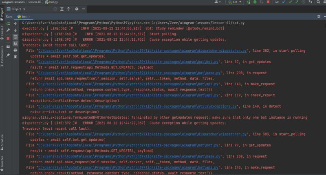Debug bot with the green bug icon

[255, 2]
